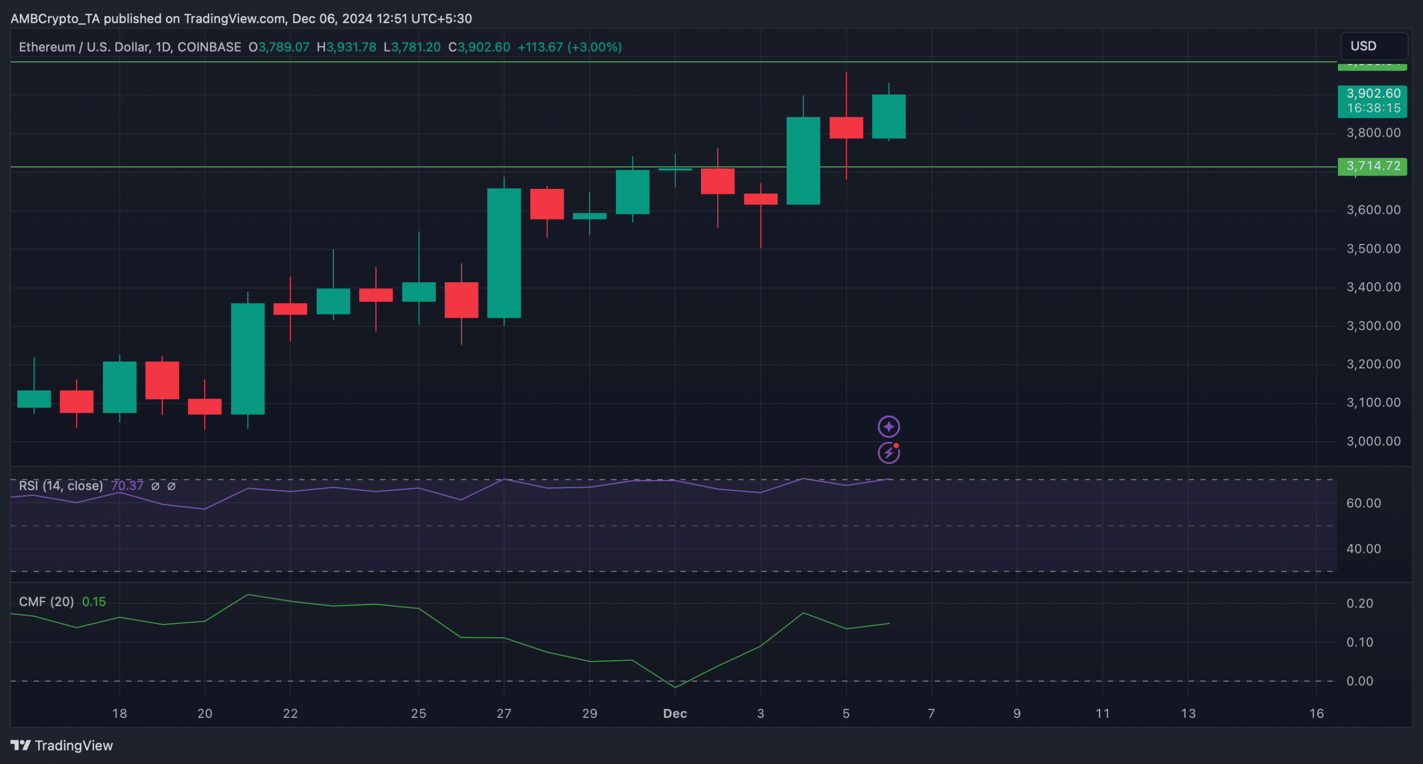Click the high price 3,931.78
Screen dimensions: 1423x764
click(351, 47)
